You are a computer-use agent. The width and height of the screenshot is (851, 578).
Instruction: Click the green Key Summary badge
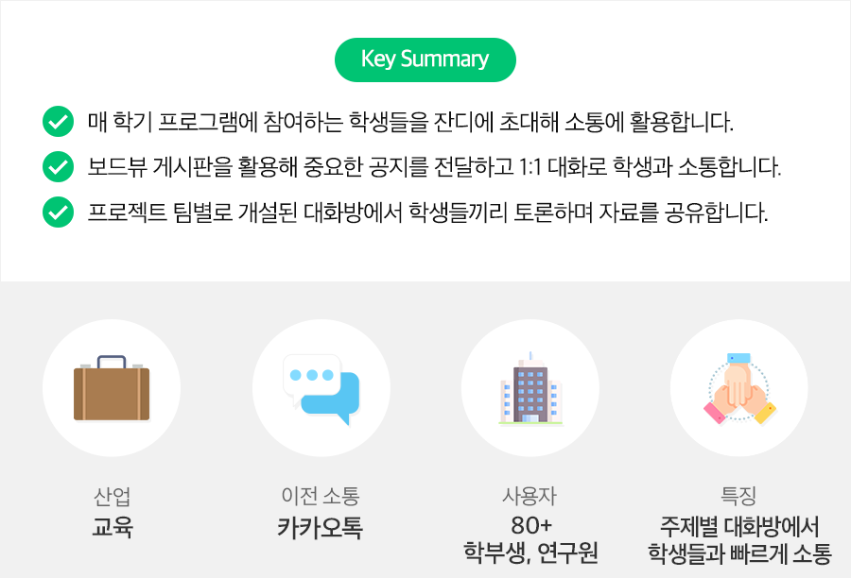click(425, 59)
